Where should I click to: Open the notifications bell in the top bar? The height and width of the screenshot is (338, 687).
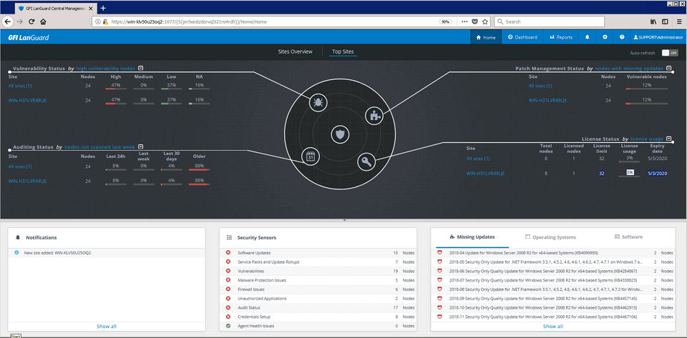point(587,37)
